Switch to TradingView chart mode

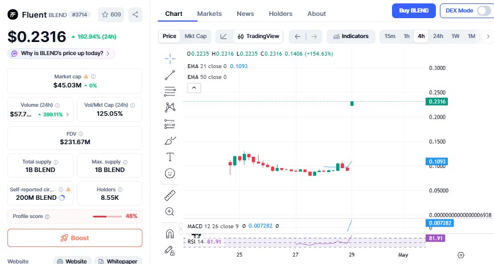click(259, 36)
